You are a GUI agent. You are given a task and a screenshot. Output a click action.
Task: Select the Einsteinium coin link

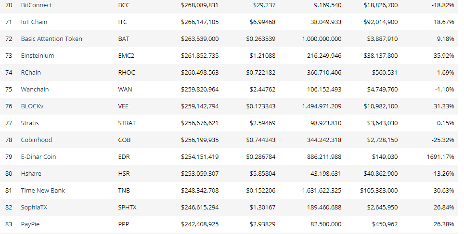(x=38, y=56)
